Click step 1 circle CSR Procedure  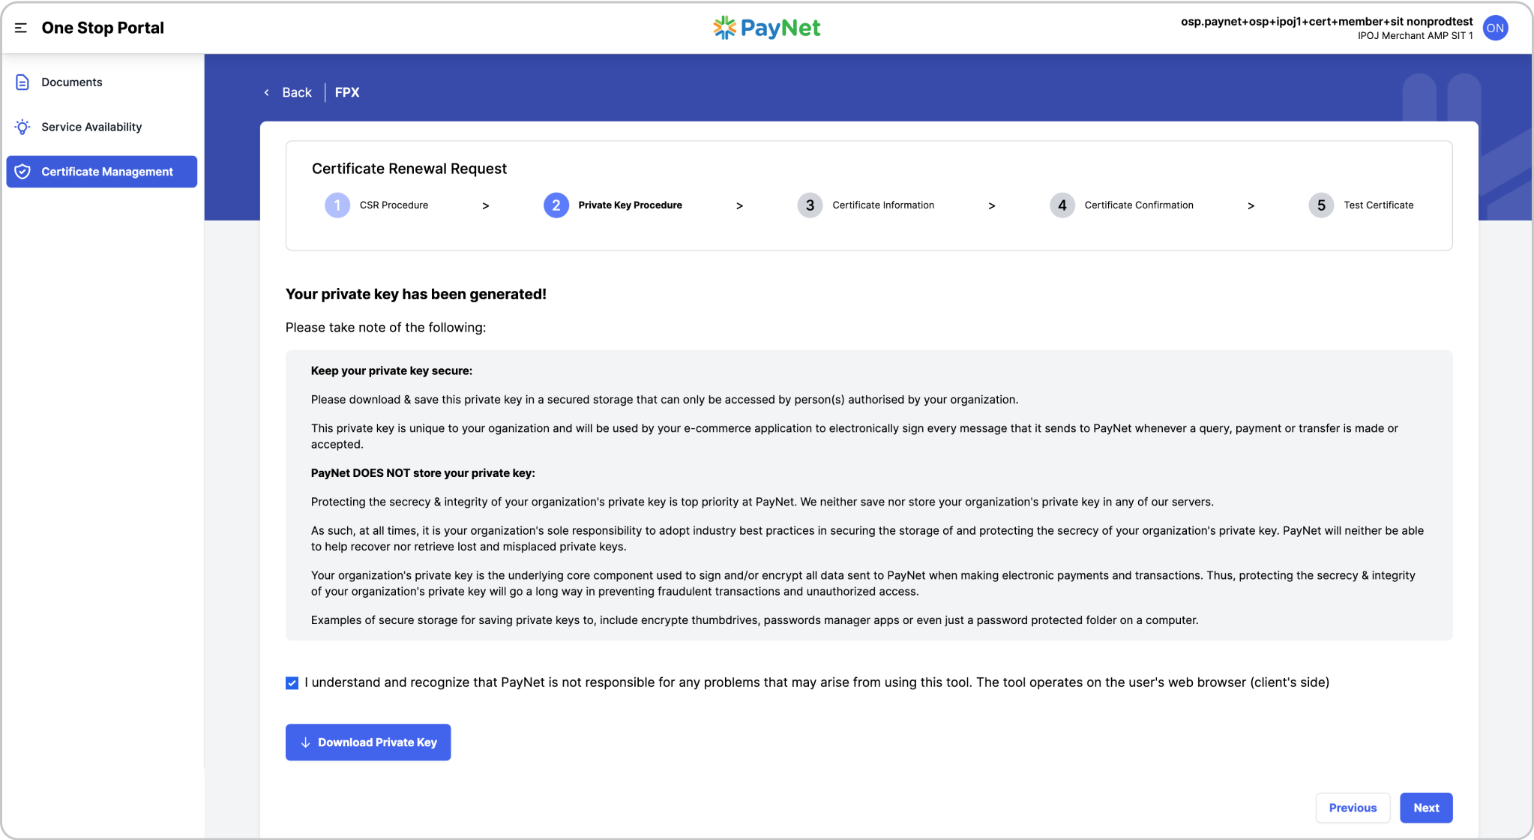[337, 205]
